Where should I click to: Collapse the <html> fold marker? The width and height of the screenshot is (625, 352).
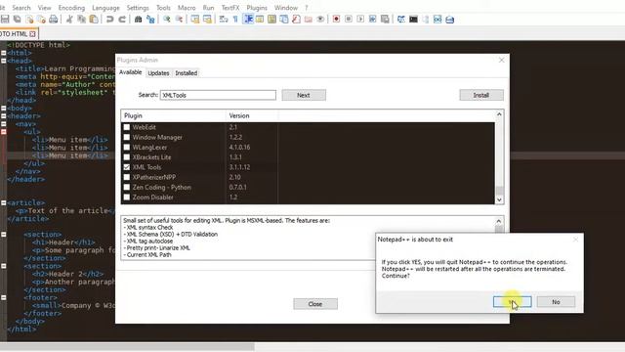[x=4, y=53]
